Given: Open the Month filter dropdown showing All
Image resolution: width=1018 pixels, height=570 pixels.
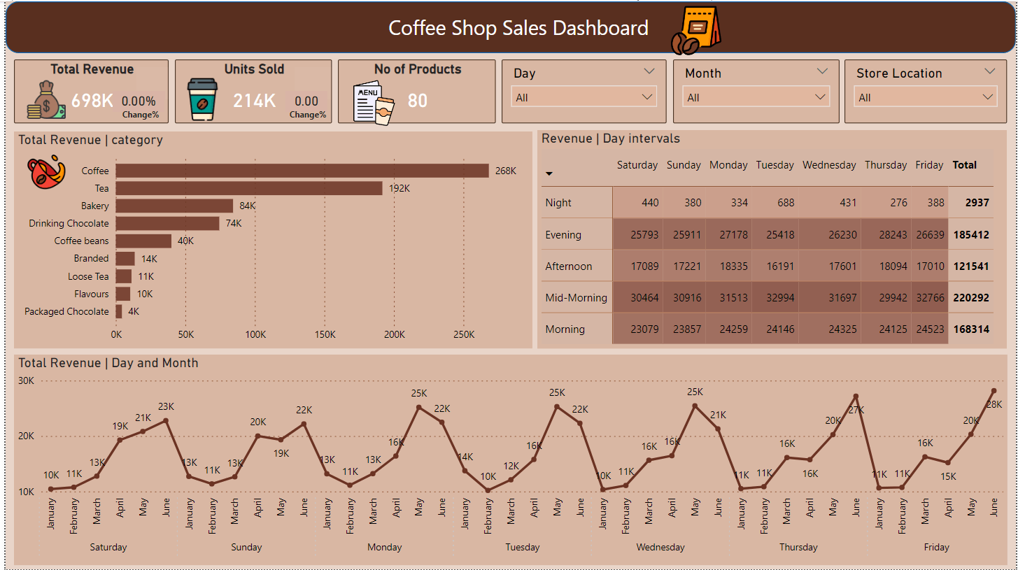Looking at the screenshot, I should (x=755, y=97).
